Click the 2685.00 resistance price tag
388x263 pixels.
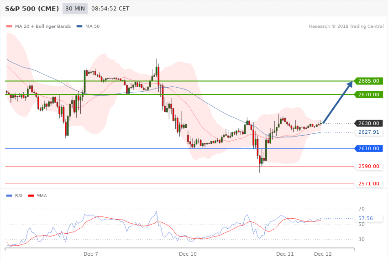coord(368,81)
